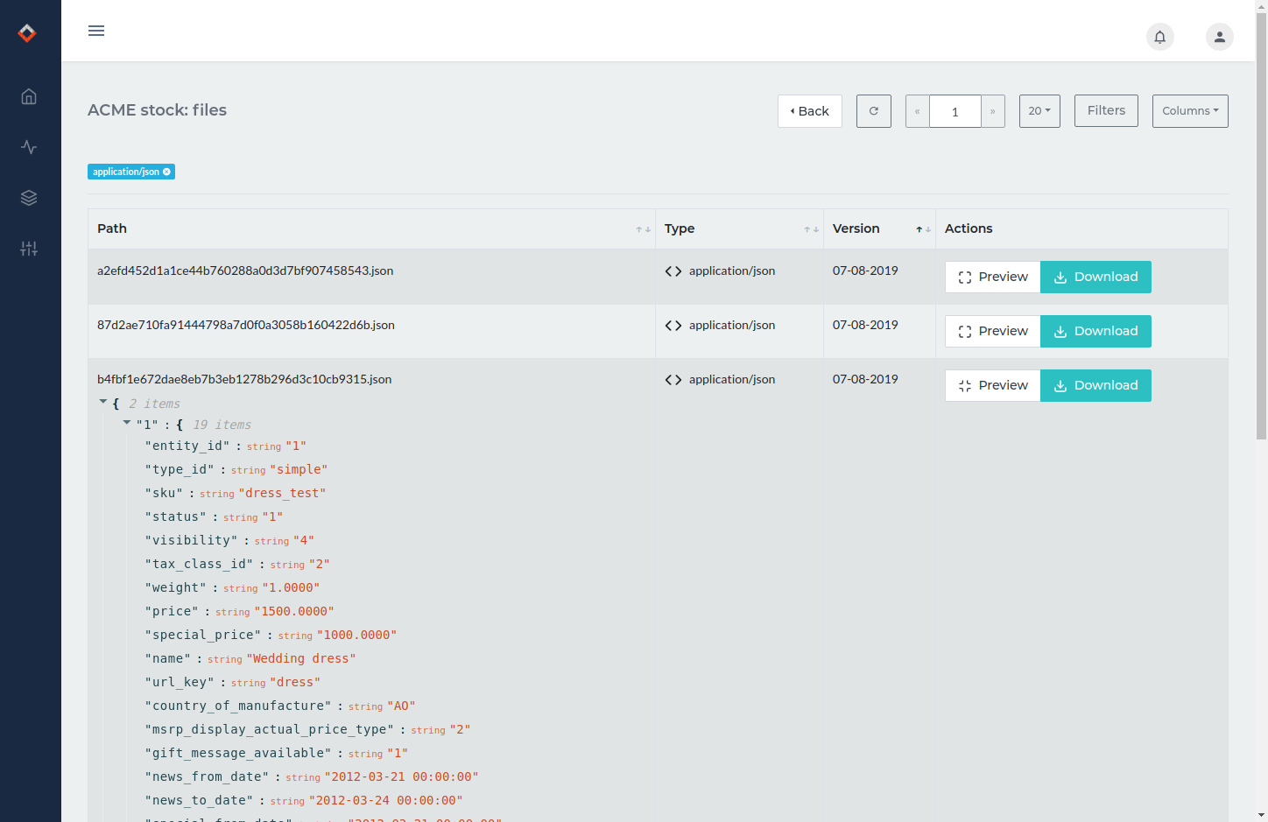Click the code icon for the a2efd452 file
1268x822 pixels.
[673, 271]
